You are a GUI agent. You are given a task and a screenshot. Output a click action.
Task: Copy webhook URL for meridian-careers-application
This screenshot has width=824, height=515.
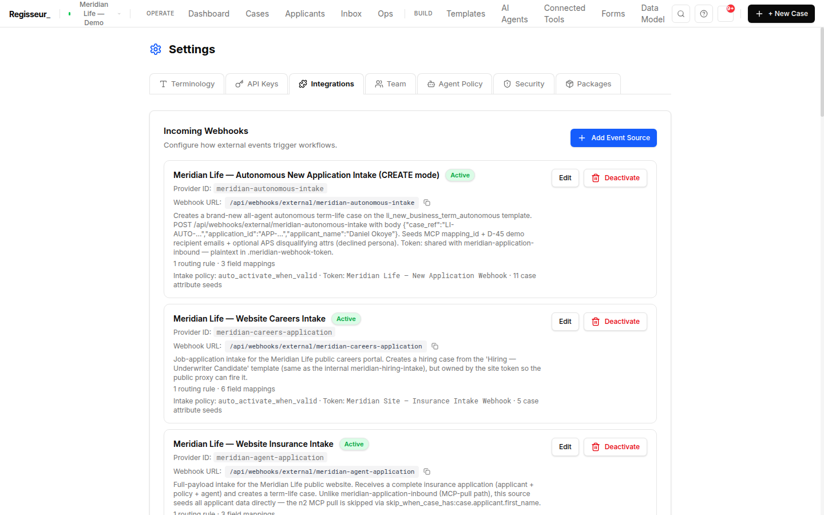pyautogui.click(x=435, y=346)
